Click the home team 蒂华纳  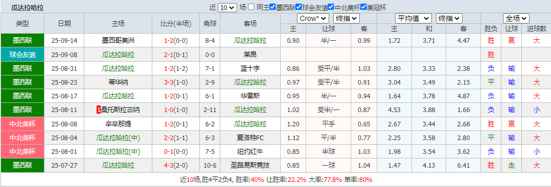[x=118, y=83]
